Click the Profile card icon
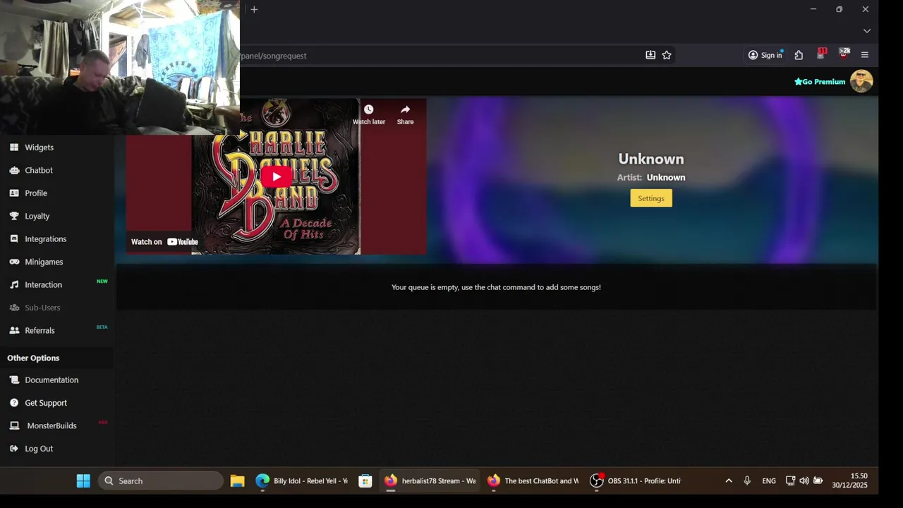Image resolution: width=903 pixels, height=508 pixels. 14,193
